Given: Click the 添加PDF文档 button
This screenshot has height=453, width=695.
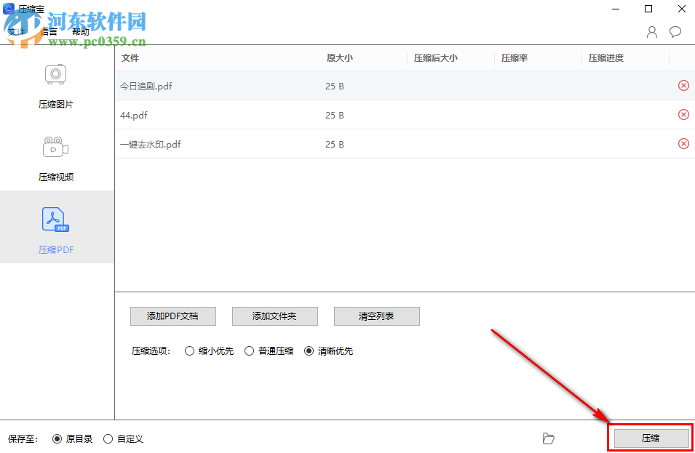Looking at the screenshot, I should (x=172, y=316).
